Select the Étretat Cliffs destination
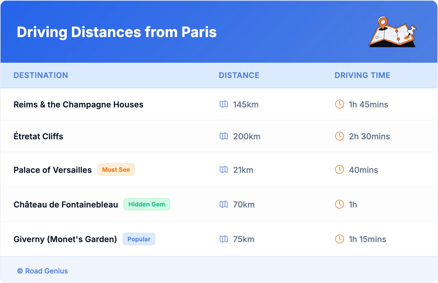Image resolution: width=438 pixels, height=283 pixels. coord(38,136)
